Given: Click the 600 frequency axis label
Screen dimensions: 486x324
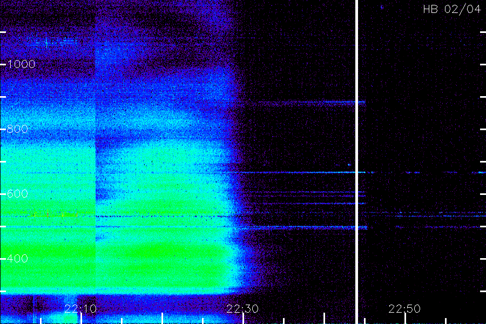Looking at the screenshot, I should click(x=17, y=194).
